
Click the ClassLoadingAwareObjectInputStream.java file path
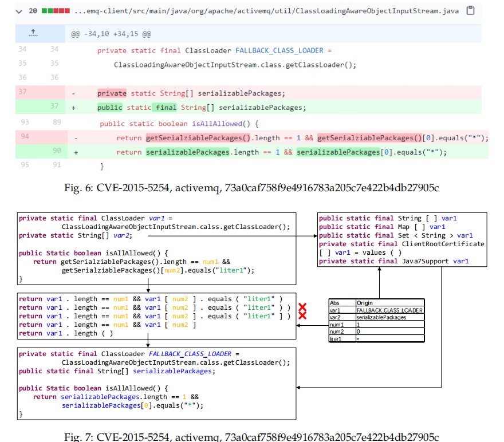point(266,11)
